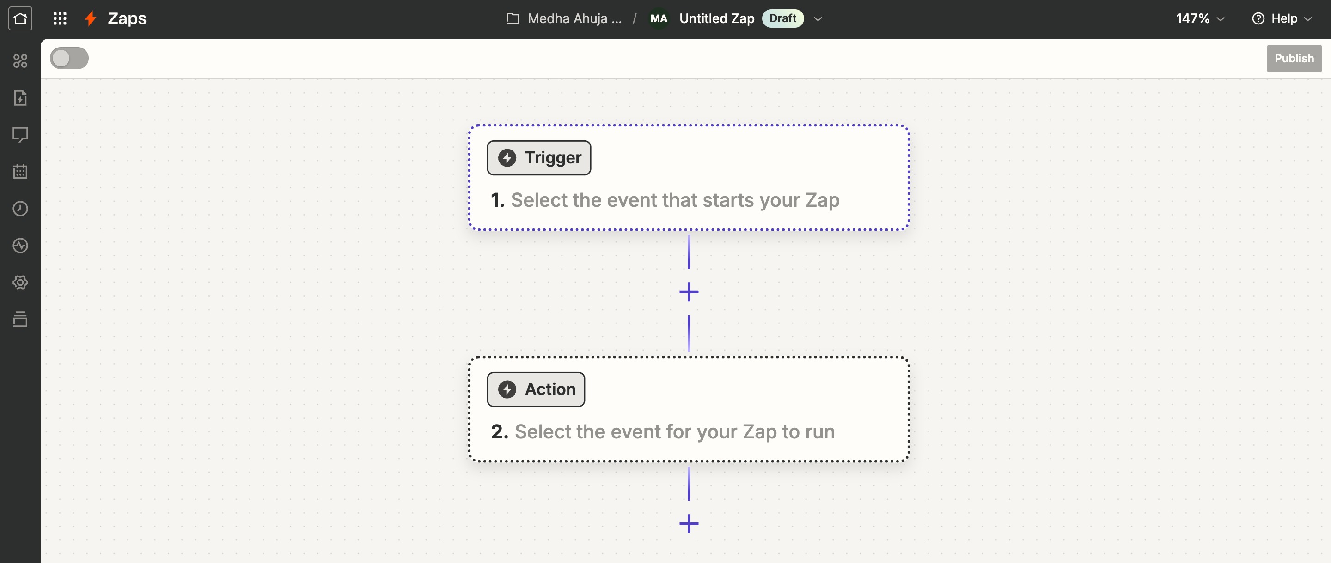Open the comments icon in sidebar
The width and height of the screenshot is (1331, 563).
click(20, 135)
